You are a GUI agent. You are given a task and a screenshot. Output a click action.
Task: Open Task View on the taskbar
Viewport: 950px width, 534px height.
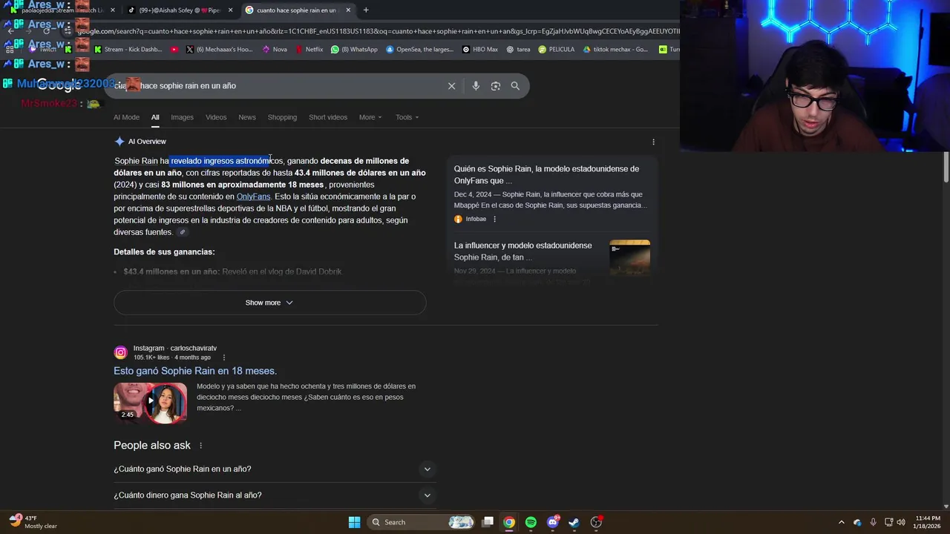[488, 522]
